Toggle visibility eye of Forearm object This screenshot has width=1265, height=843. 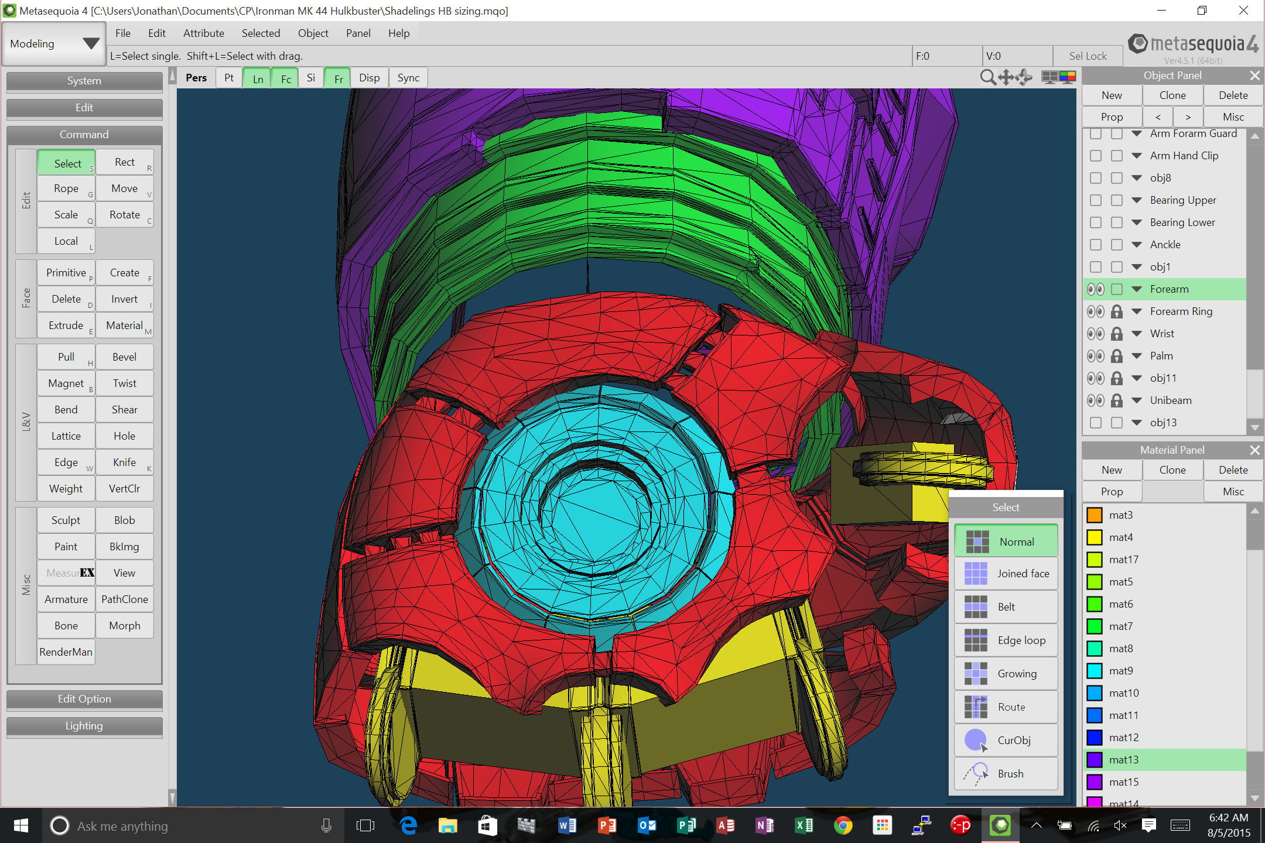pyautogui.click(x=1096, y=289)
